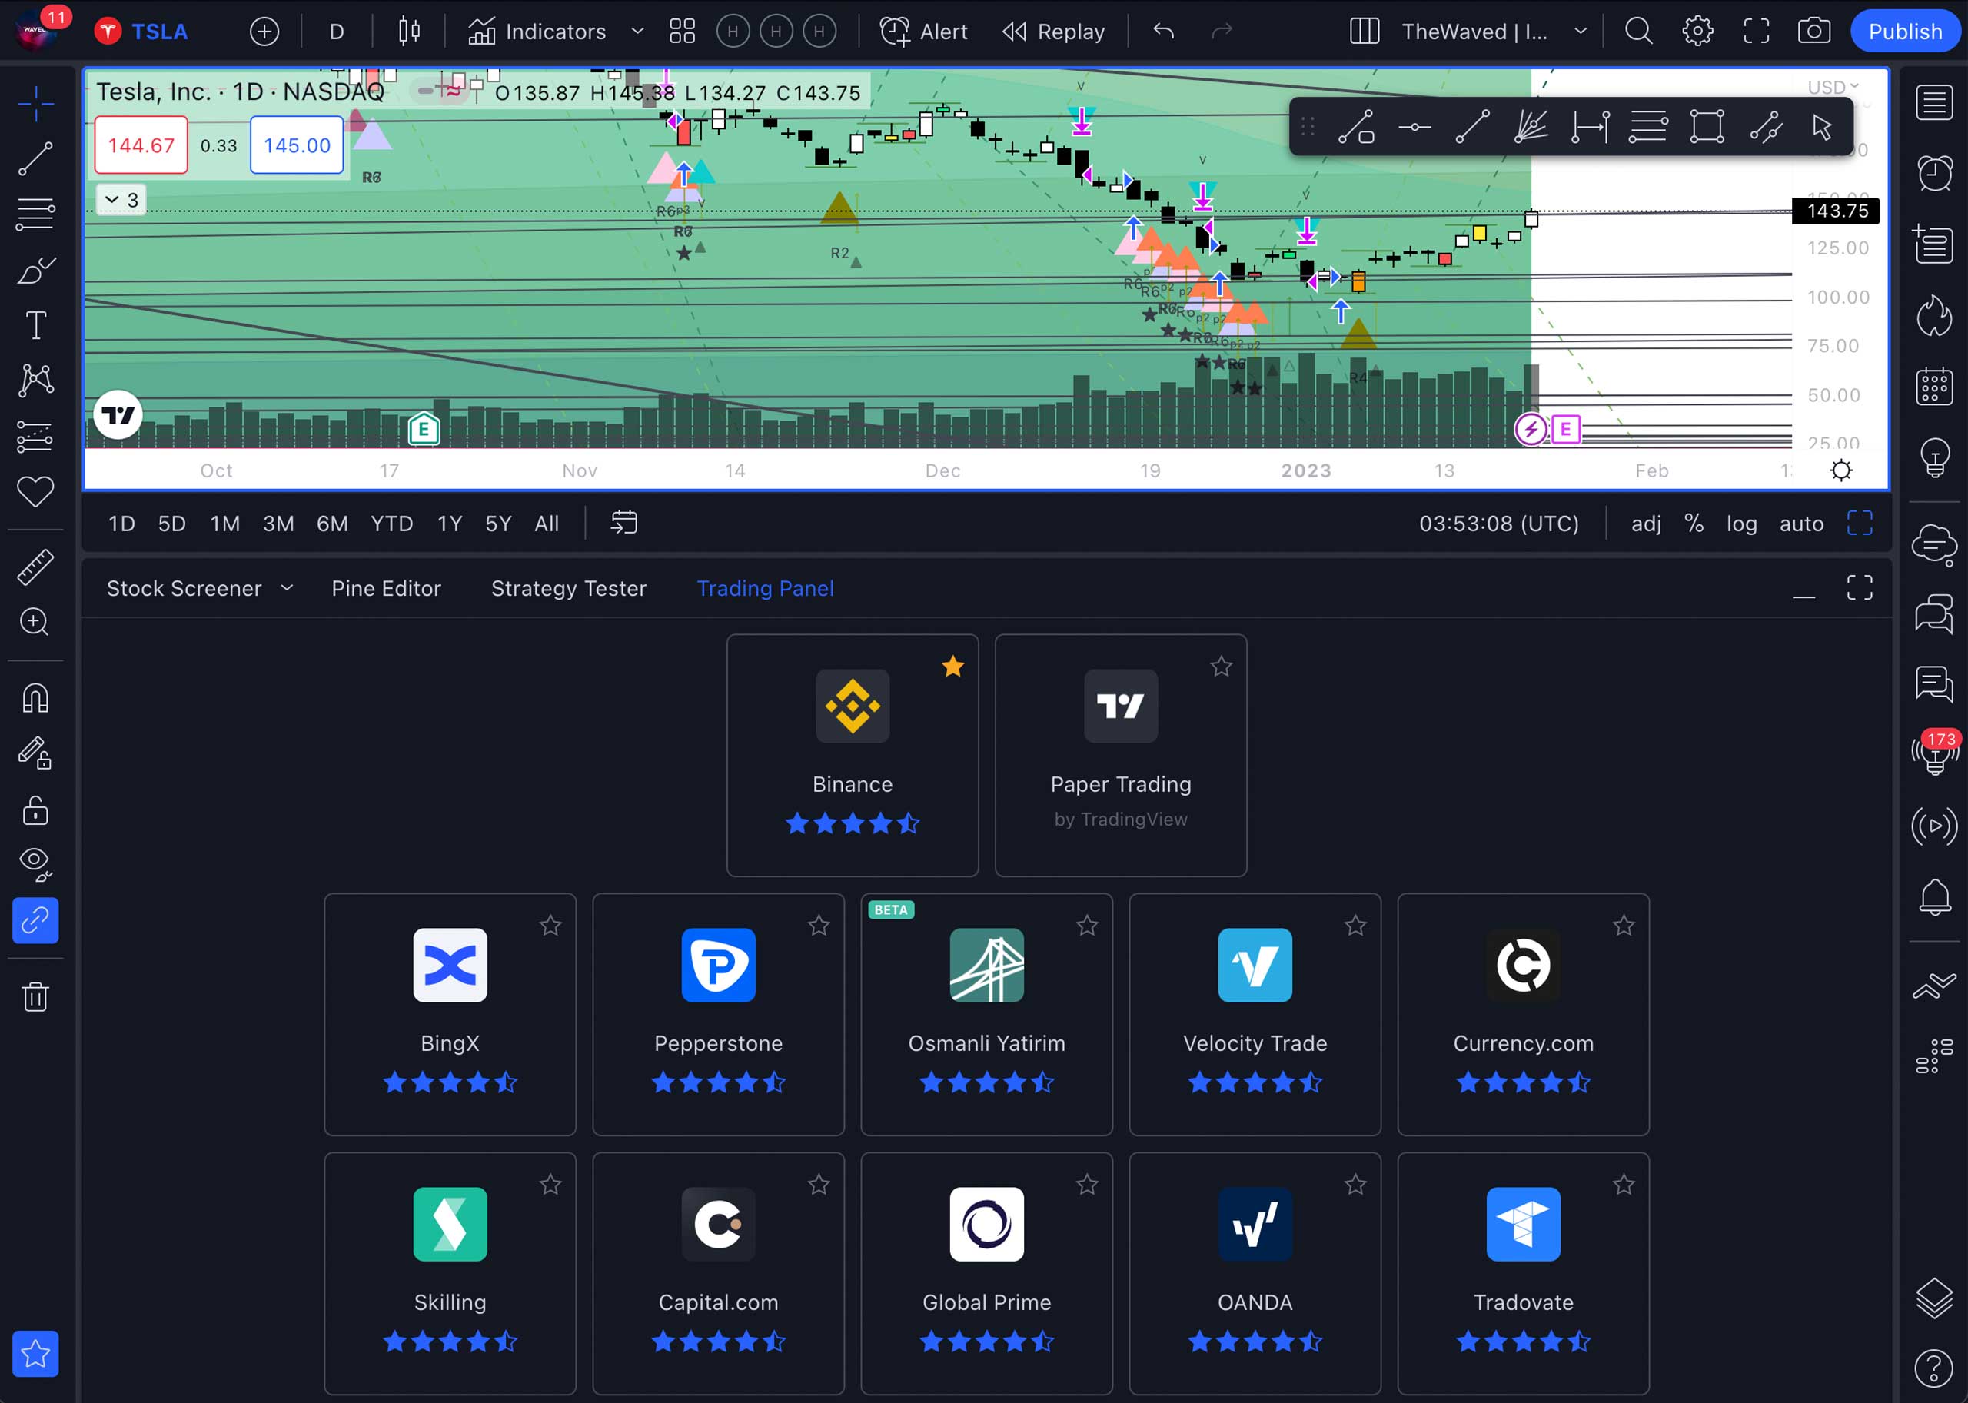Open the ideas lightbulb icon
Image resolution: width=1968 pixels, height=1403 pixels.
point(1934,457)
